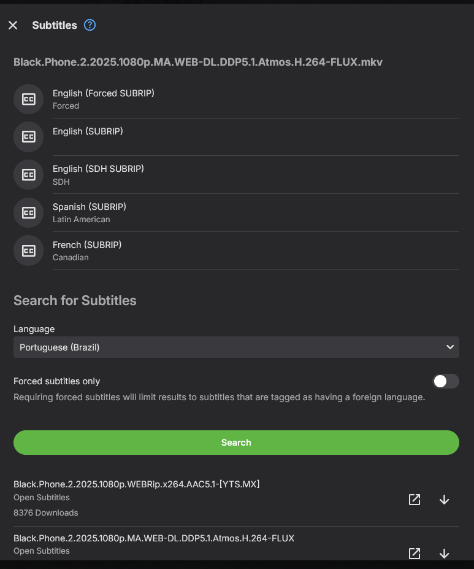Image resolution: width=474 pixels, height=569 pixels.
Task: Select the Spanish (SUBRIP) Latin American track
Action: 90,212
